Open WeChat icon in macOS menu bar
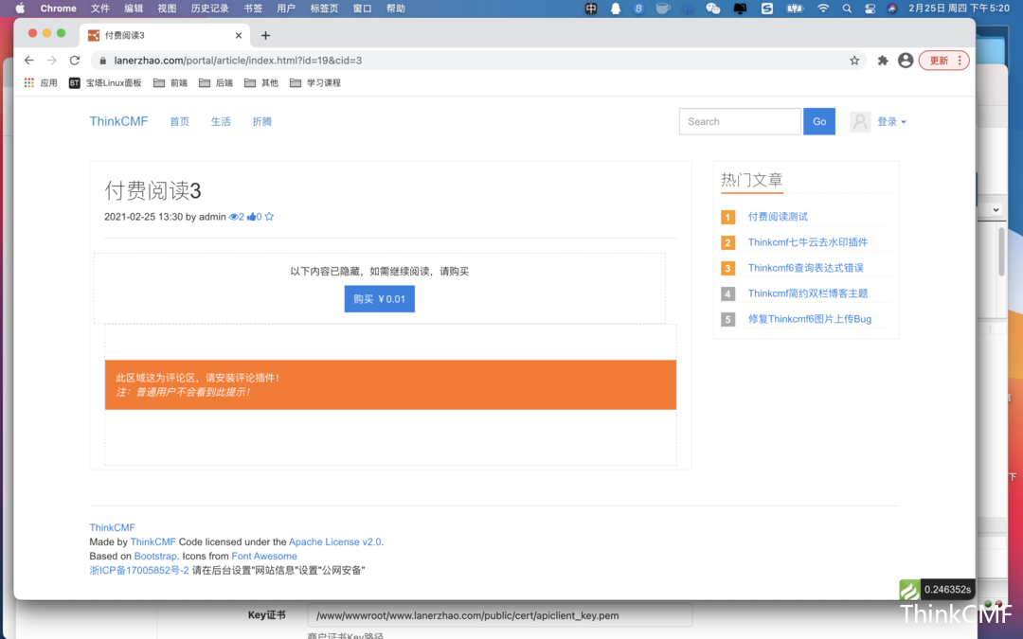Screen dimensions: 1023x639 pos(713,9)
